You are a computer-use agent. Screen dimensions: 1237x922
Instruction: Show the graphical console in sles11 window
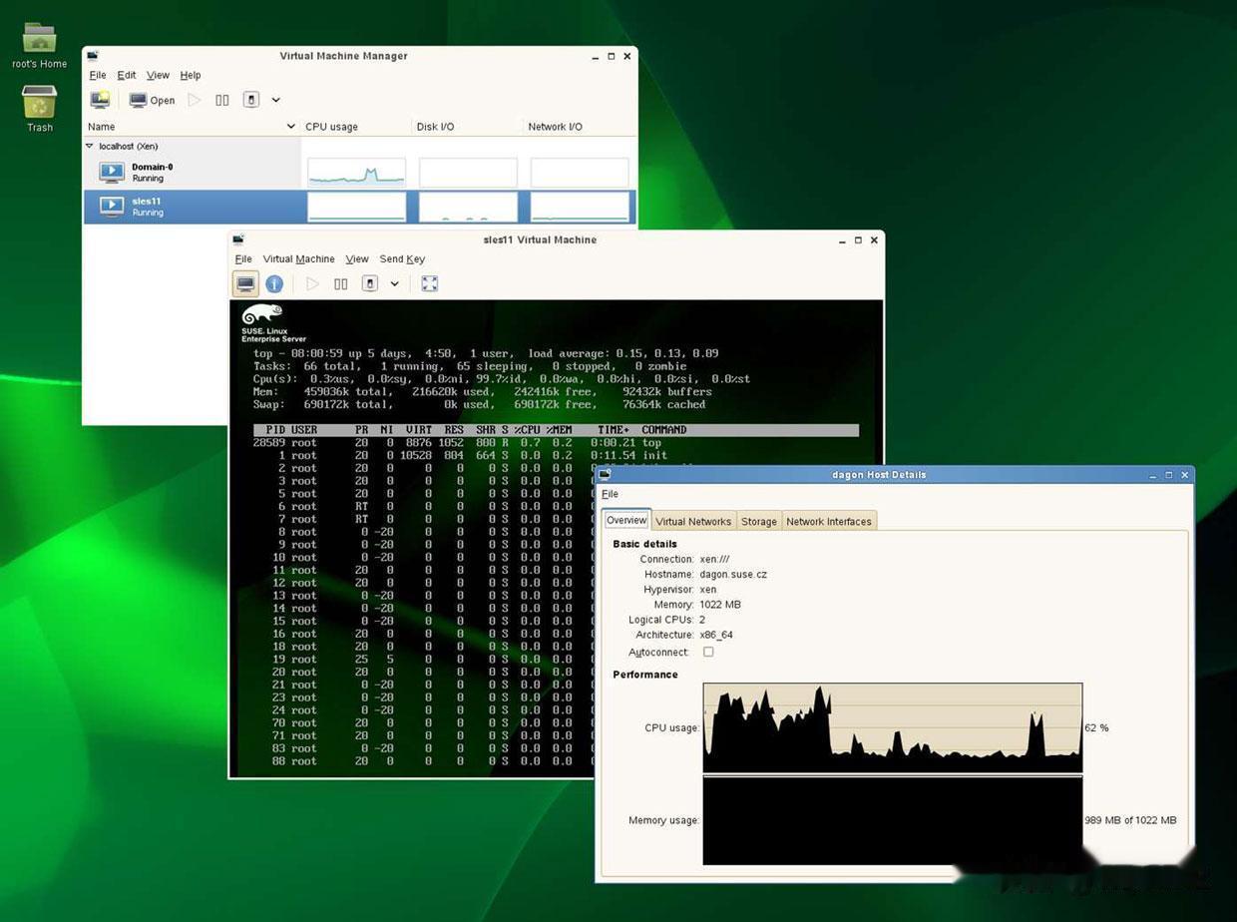click(245, 283)
